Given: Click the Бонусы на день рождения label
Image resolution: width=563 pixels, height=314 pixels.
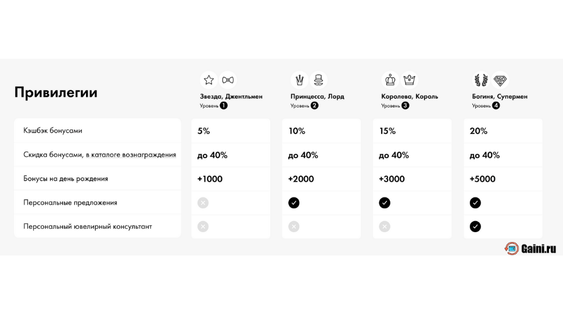Looking at the screenshot, I should coord(66,179).
